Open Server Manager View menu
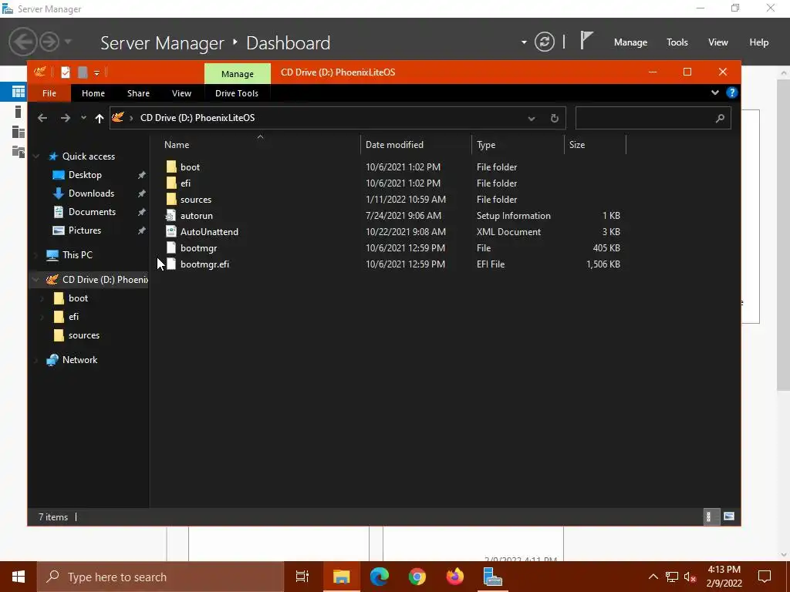Screen dimensions: 790x592 (x=717, y=42)
